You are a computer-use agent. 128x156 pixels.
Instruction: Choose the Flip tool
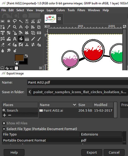click(x=39, y=33)
